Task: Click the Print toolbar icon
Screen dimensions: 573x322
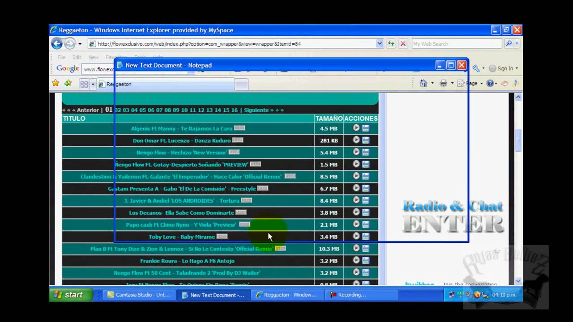Action: [x=443, y=83]
